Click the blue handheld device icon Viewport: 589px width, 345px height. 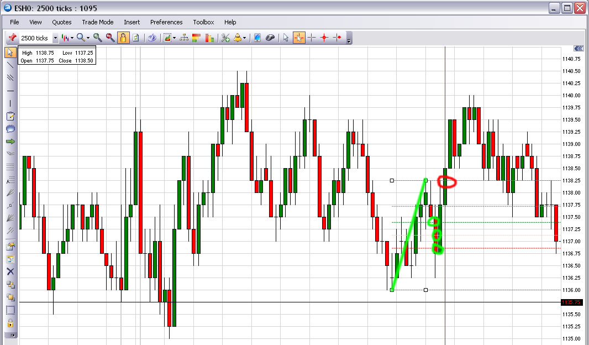click(257, 38)
